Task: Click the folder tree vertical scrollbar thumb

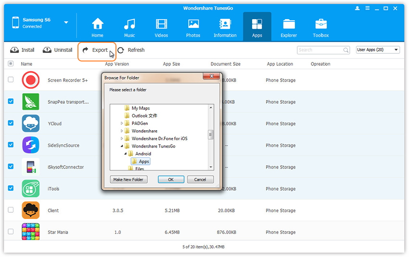Action: [x=211, y=135]
